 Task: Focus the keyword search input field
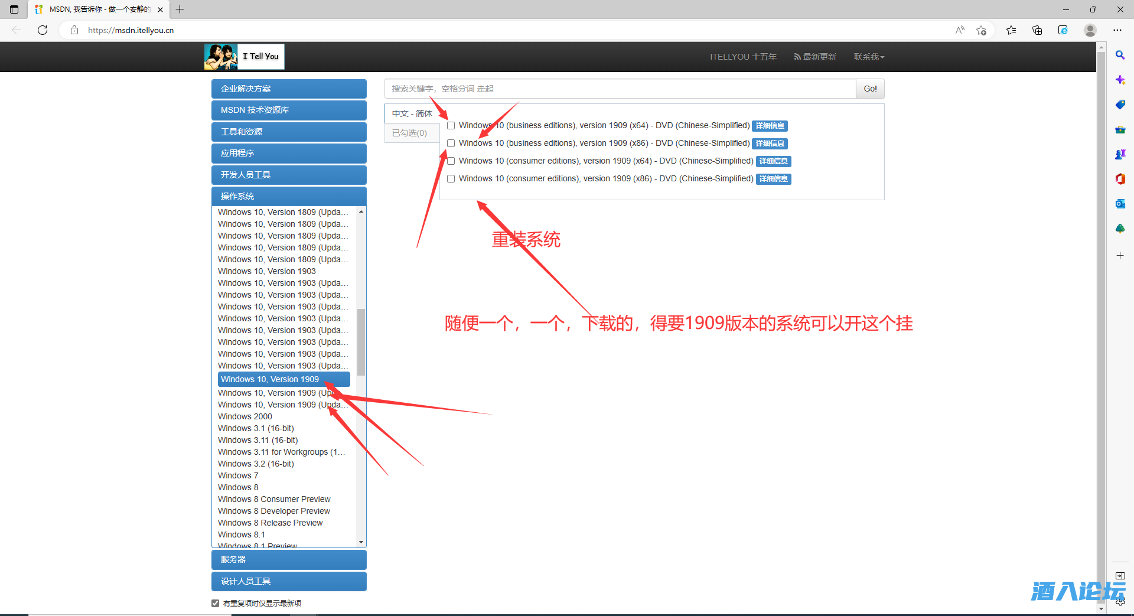click(620, 89)
